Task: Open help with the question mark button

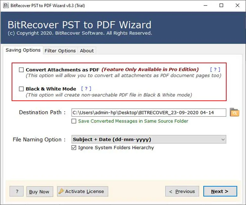Action: click(x=17, y=191)
